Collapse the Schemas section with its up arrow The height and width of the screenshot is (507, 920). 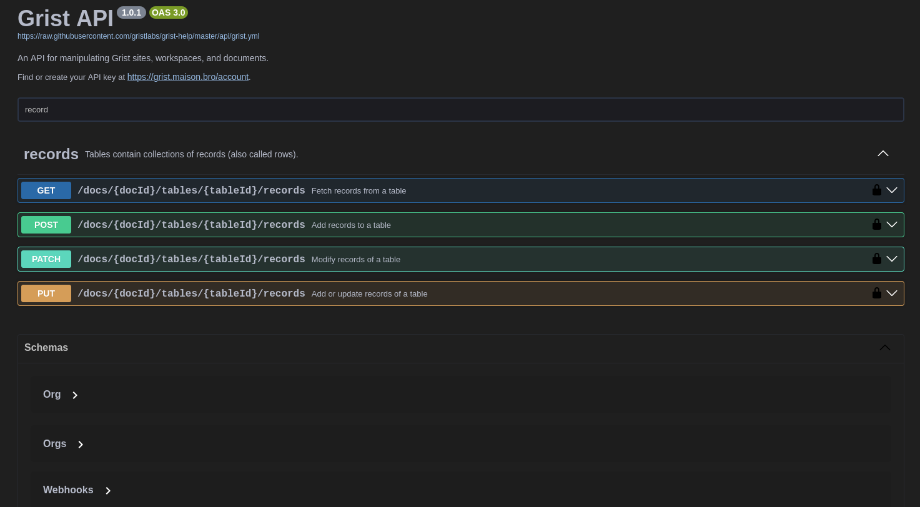(885, 348)
